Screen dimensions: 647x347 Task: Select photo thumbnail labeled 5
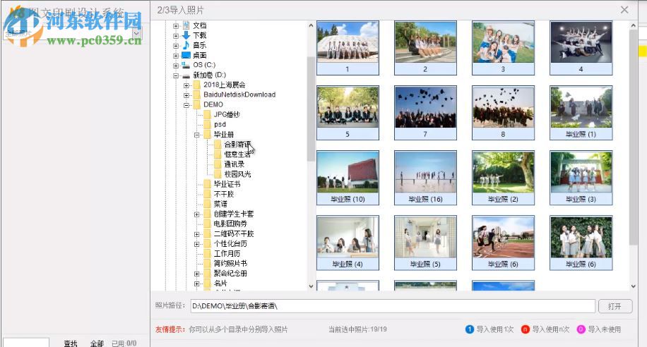[348, 113]
